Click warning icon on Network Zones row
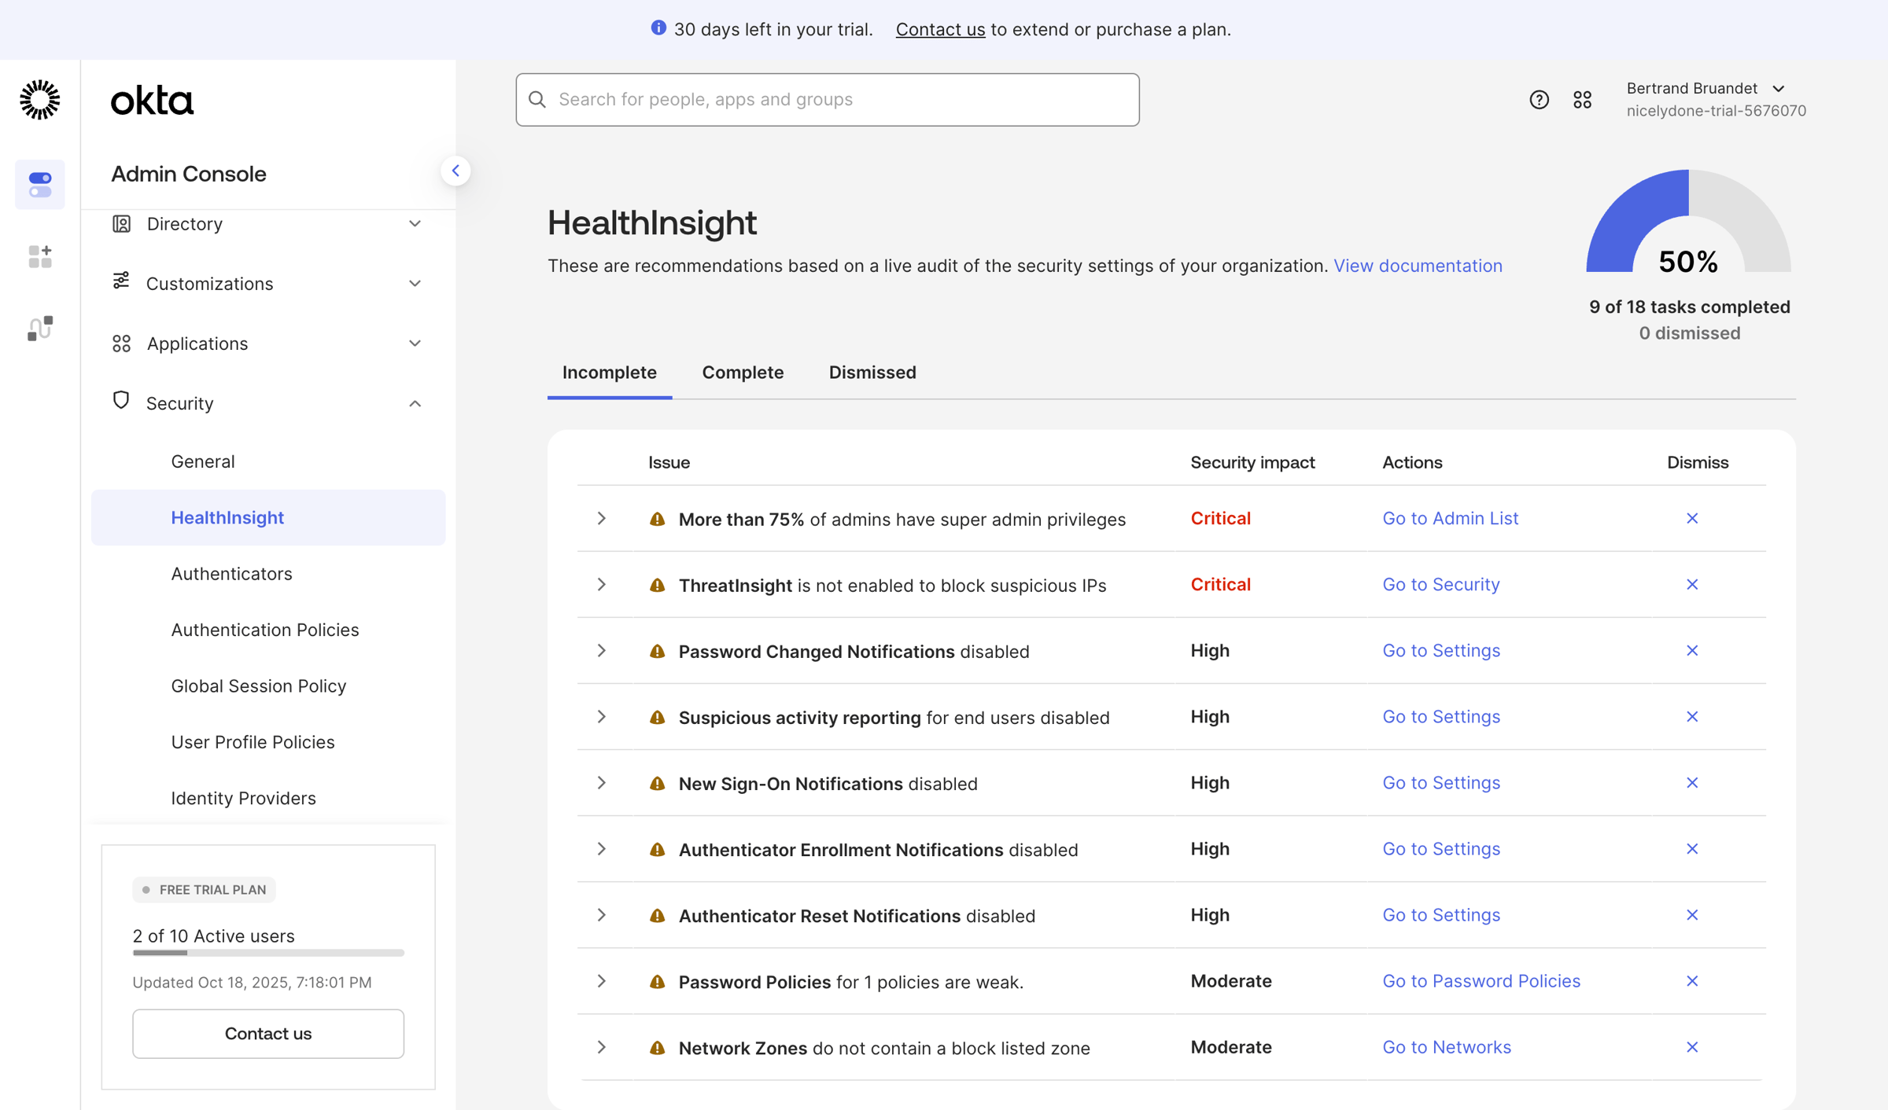 (x=657, y=1047)
